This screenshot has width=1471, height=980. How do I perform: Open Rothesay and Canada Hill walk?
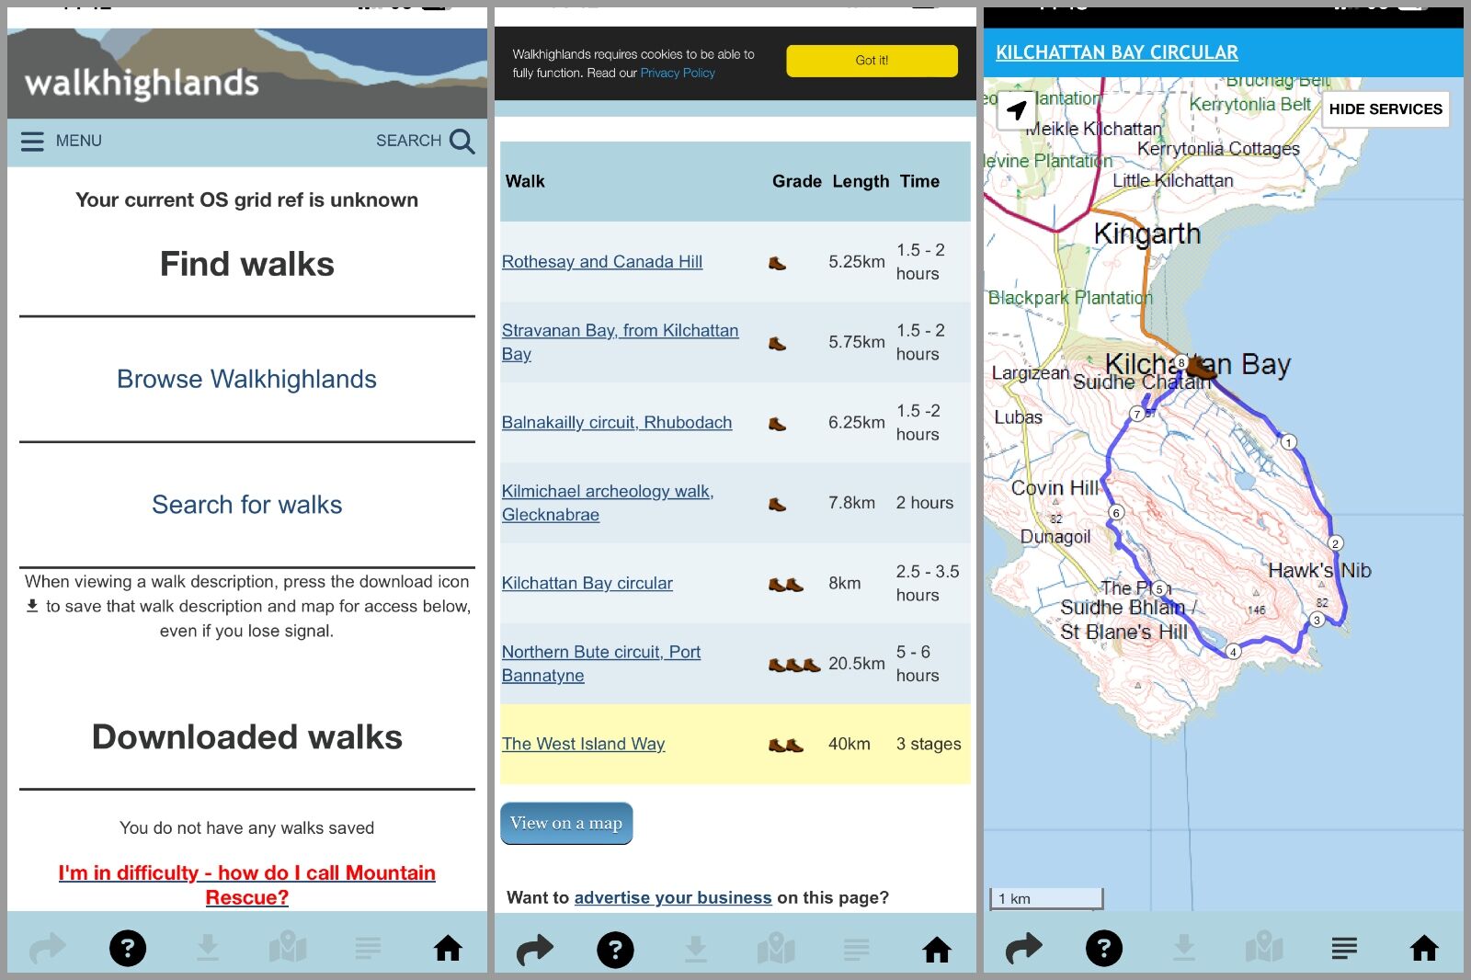tap(602, 262)
